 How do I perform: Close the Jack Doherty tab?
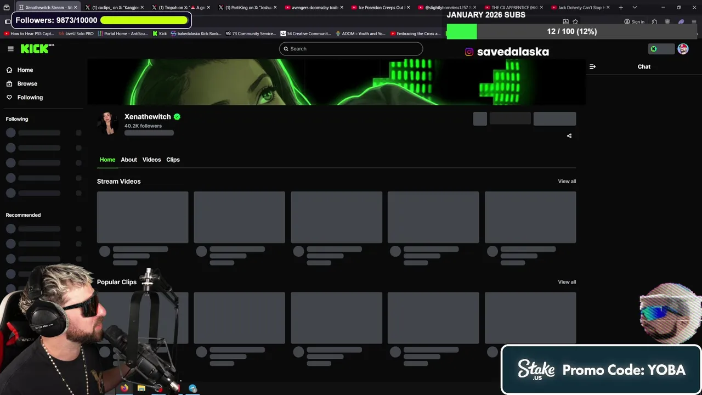(x=607, y=8)
